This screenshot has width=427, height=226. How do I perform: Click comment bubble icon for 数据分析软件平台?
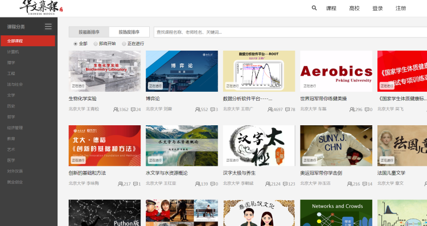point(288,109)
